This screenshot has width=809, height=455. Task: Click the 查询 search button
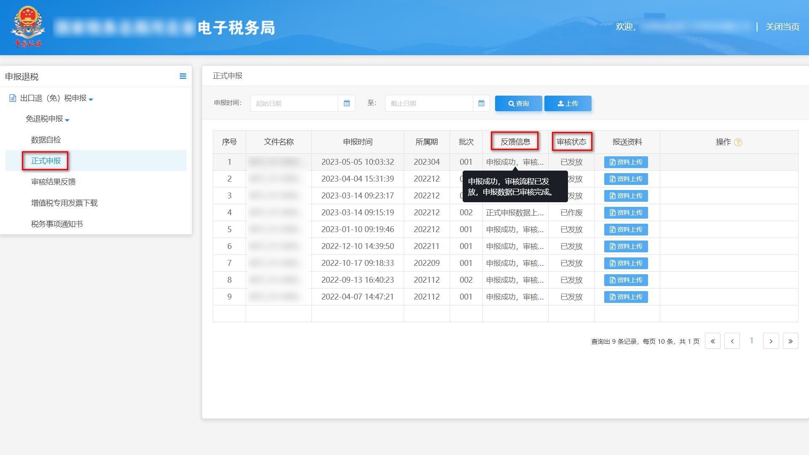coord(518,103)
